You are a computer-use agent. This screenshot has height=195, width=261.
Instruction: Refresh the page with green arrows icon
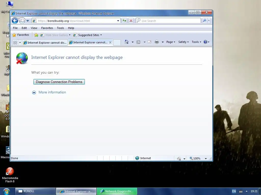click(x=124, y=21)
